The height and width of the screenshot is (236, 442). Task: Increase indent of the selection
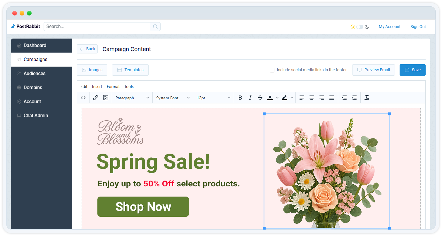[354, 98]
